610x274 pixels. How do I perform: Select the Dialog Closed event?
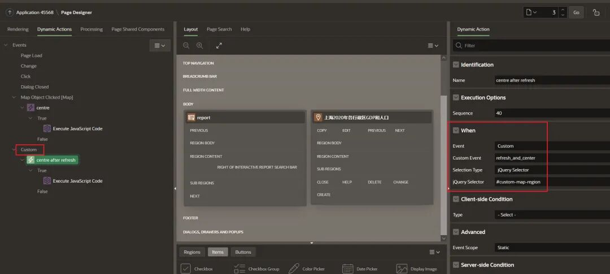(x=34, y=87)
